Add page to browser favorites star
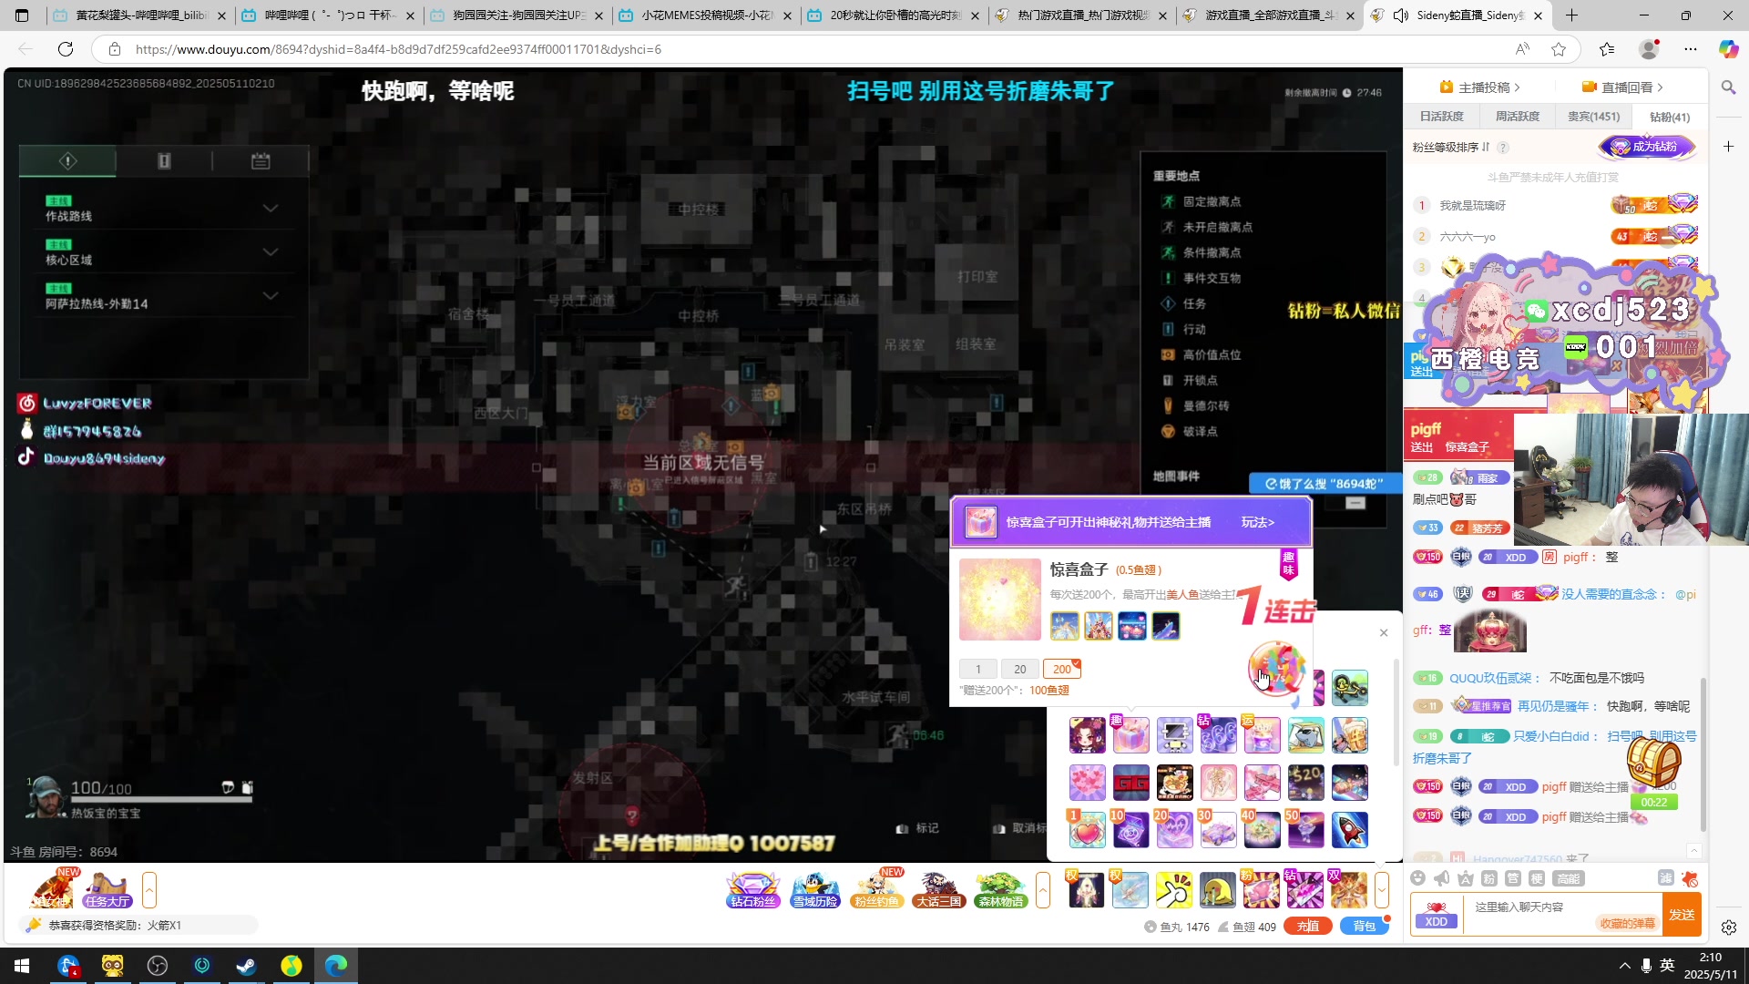1749x984 pixels. click(1559, 49)
